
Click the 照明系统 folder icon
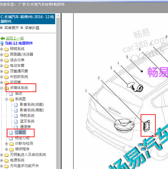click(x=6, y=49)
